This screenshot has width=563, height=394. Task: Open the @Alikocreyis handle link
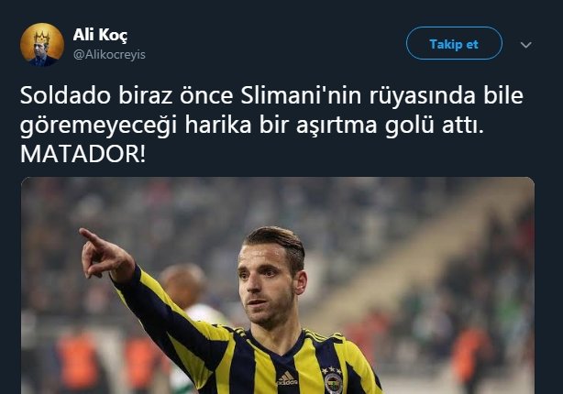[x=109, y=55]
